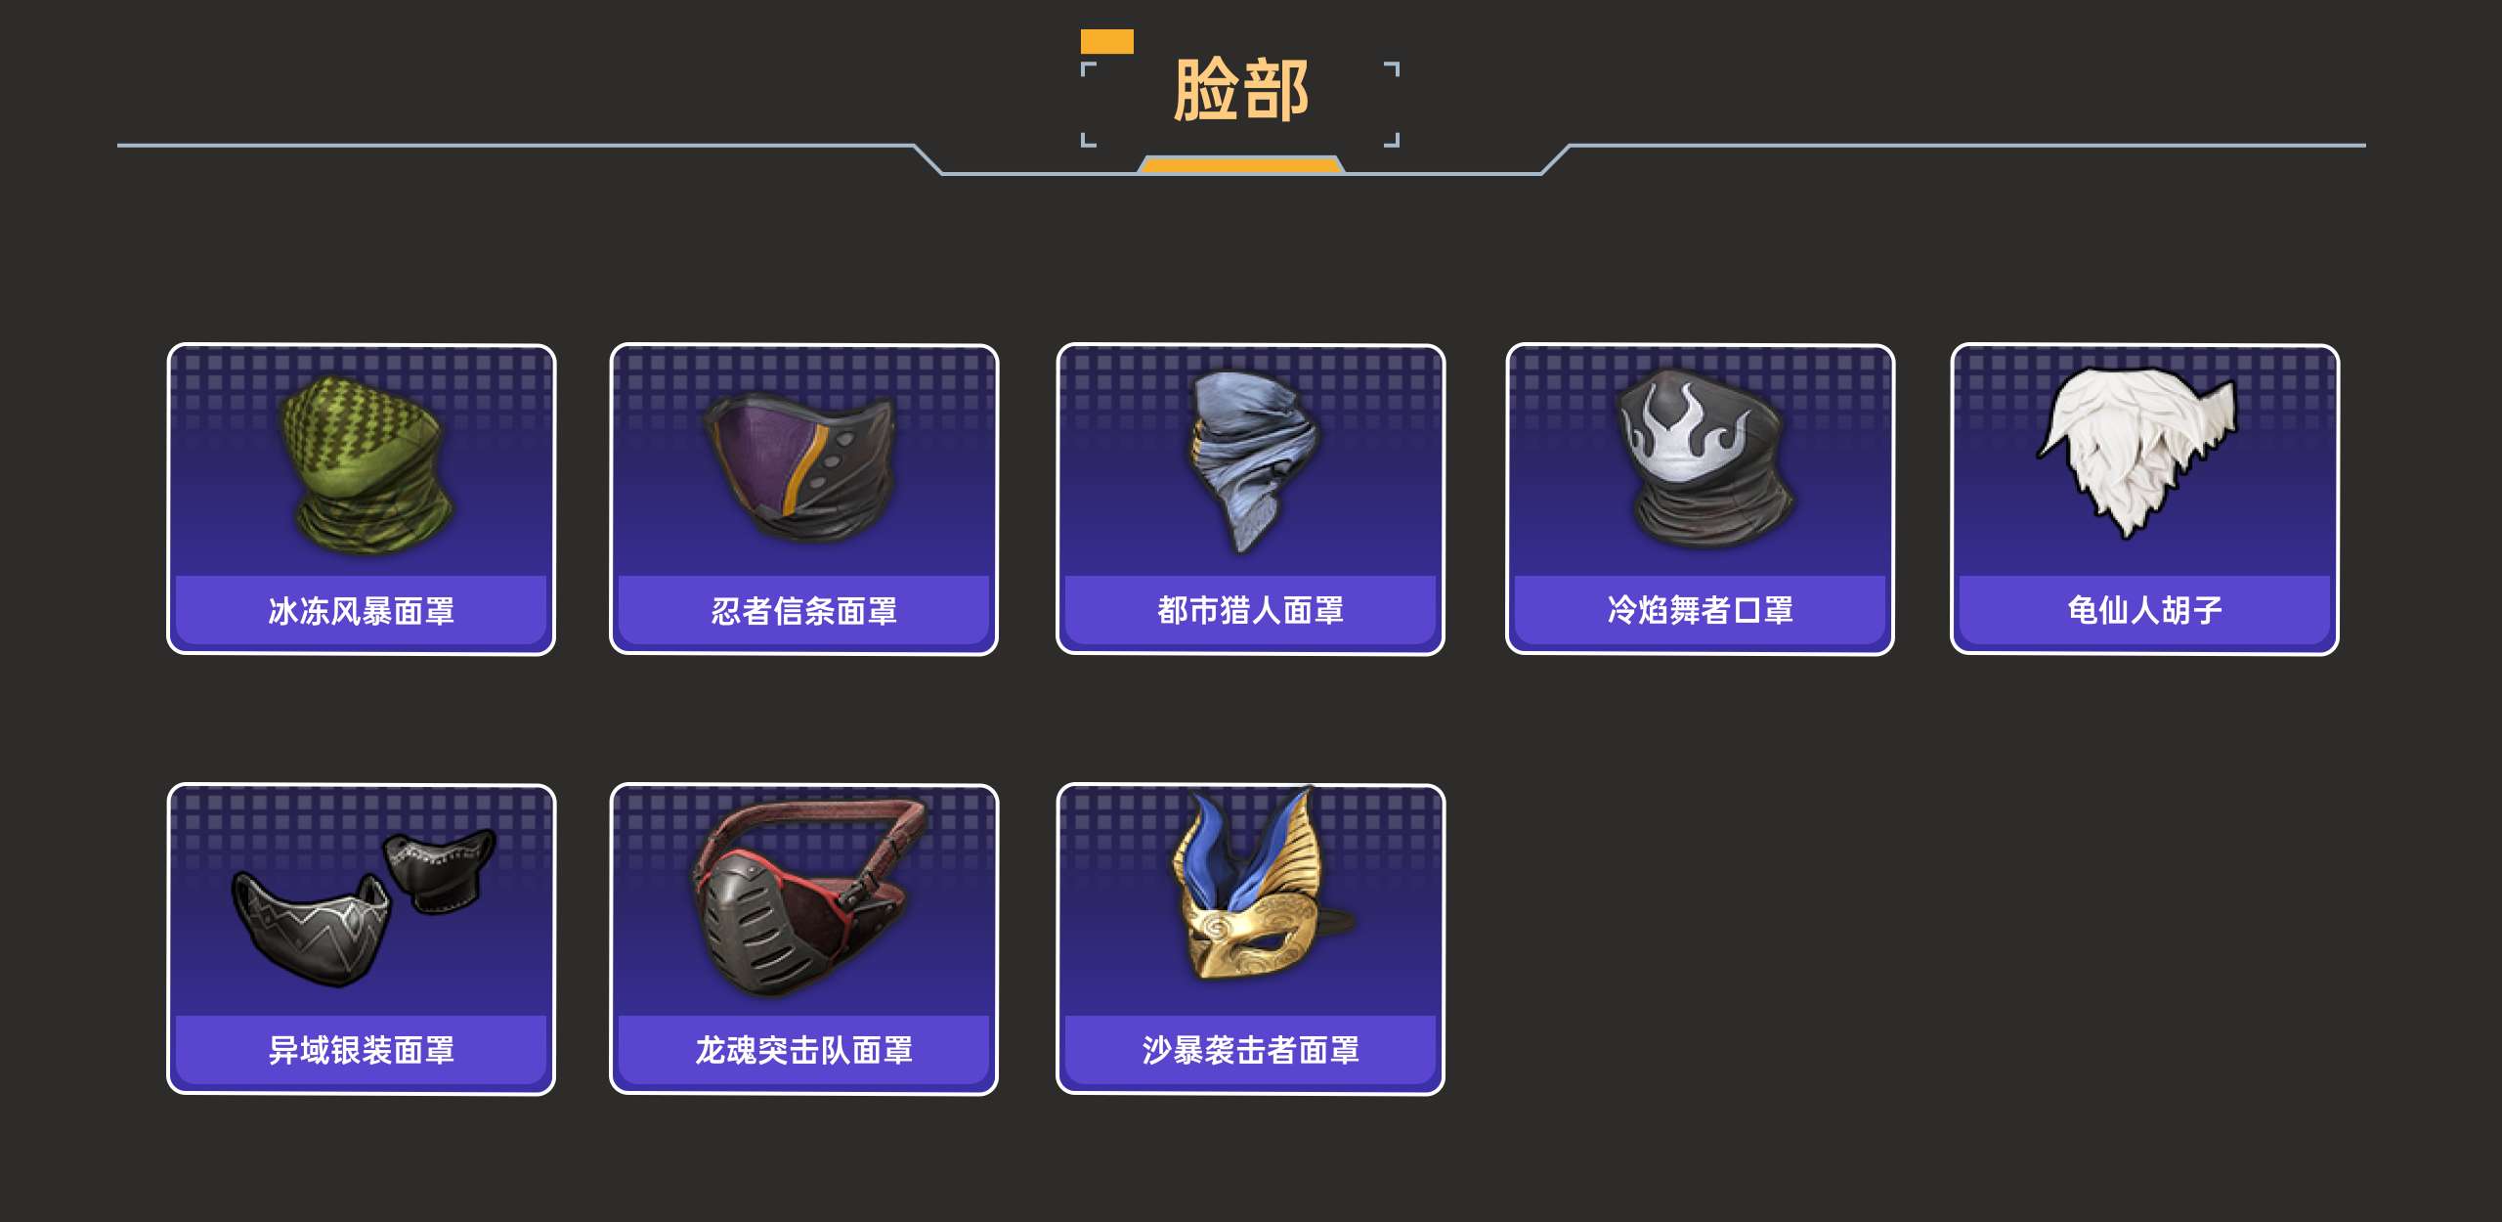Select the 沙暴袭击者面罩 label

(1251, 1051)
